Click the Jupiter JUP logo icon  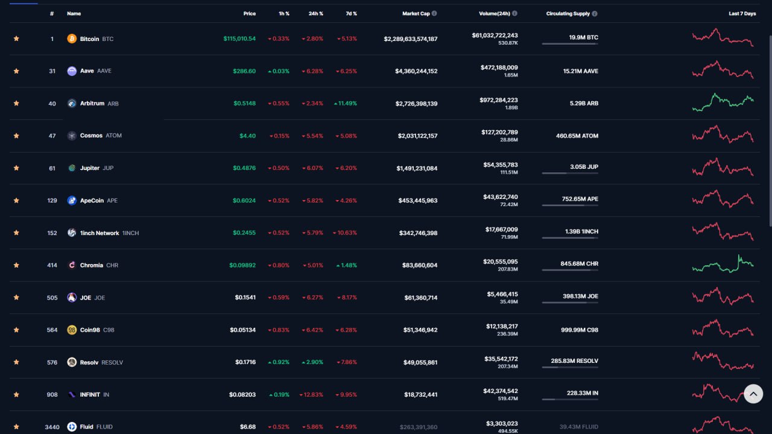[x=72, y=168]
